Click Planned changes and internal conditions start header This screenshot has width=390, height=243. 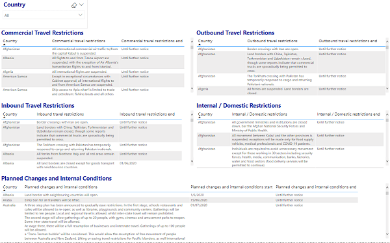pos(231,186)
